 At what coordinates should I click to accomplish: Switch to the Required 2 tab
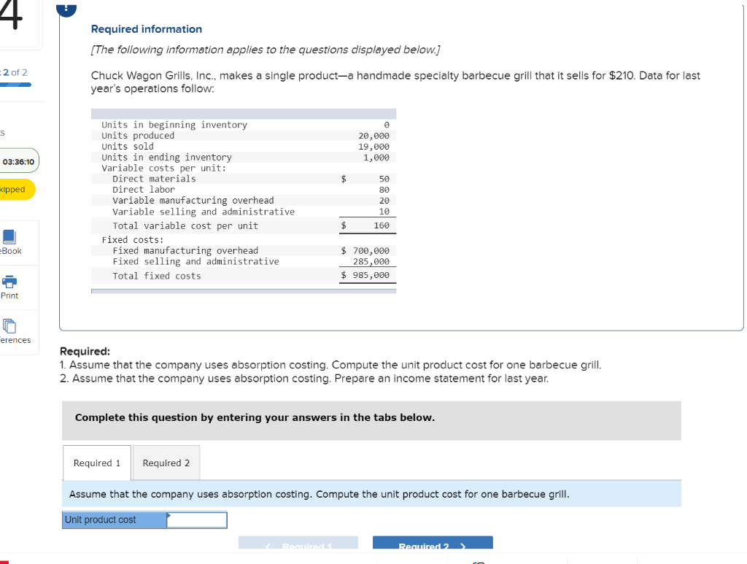[166, 463]
